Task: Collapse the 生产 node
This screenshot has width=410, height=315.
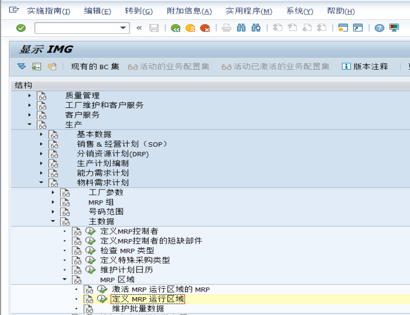Action: (29, 125)
